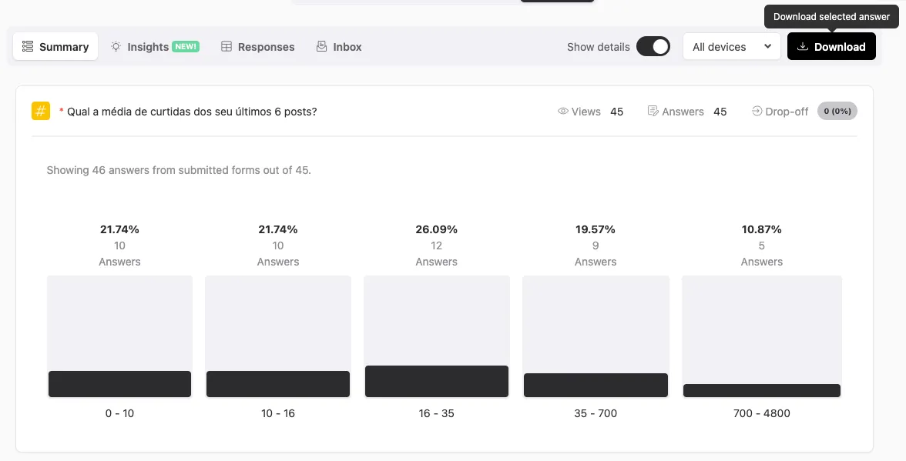Click the eye icon beside Views
906x461 pixels.
pos(563,112)
